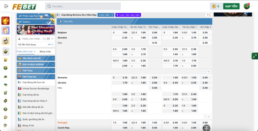Expand the Yêu thích của tôi section
Screen dimensions: 258x131
[35, 58]
